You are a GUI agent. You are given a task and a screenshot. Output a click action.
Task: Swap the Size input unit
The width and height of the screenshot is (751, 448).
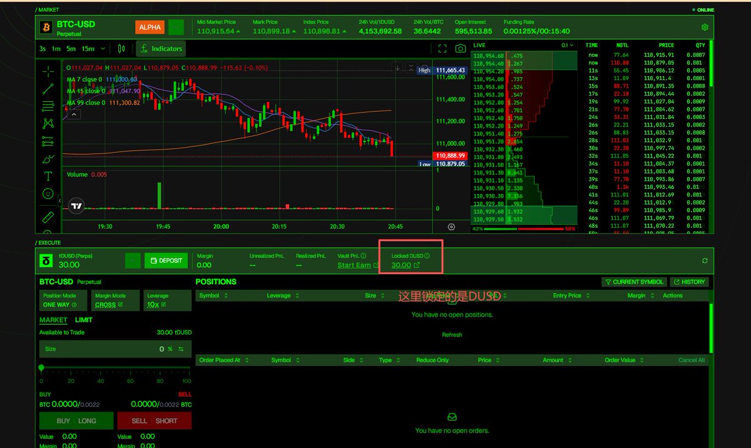coord(181,349)
